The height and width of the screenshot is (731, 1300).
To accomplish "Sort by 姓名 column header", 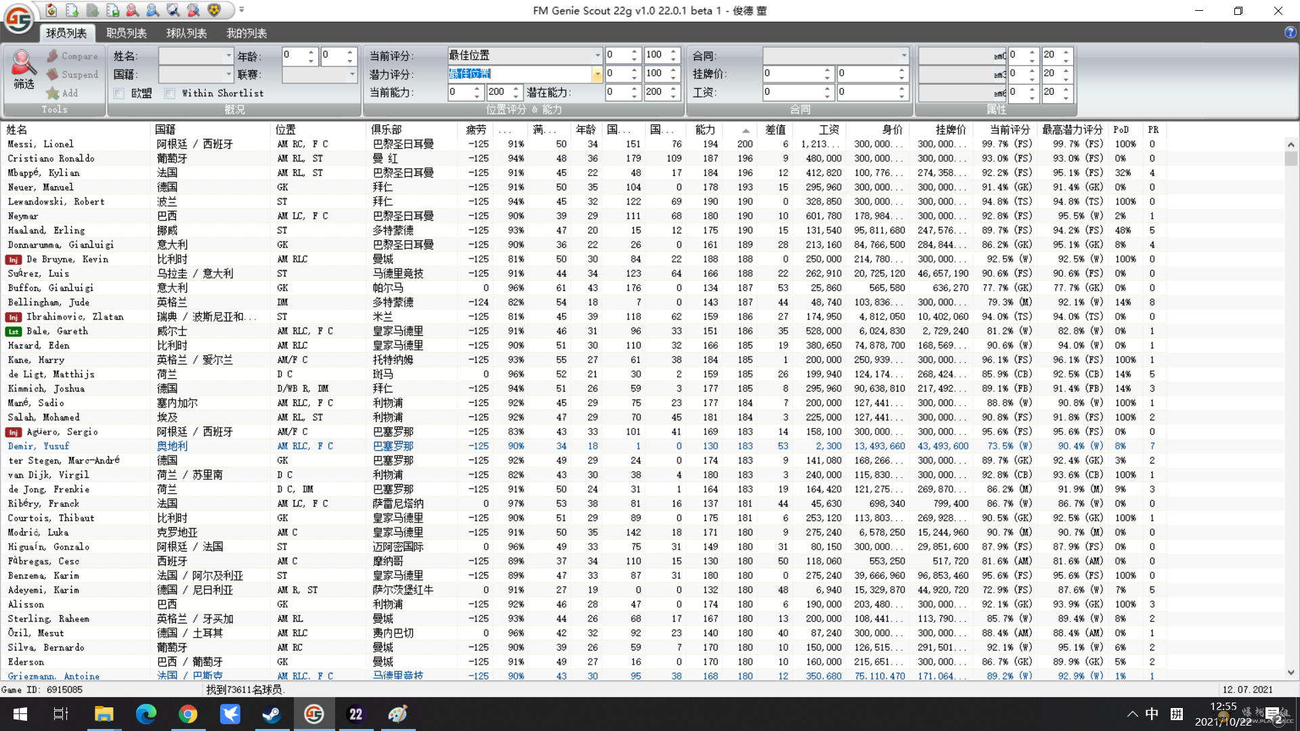I will (18, 130).
